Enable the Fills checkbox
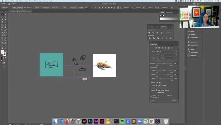 [x=157, y=85]
